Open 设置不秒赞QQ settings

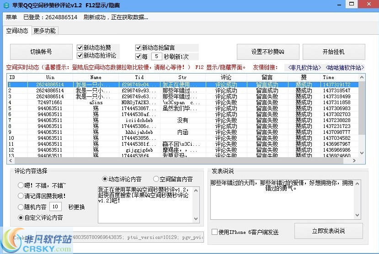268,52
